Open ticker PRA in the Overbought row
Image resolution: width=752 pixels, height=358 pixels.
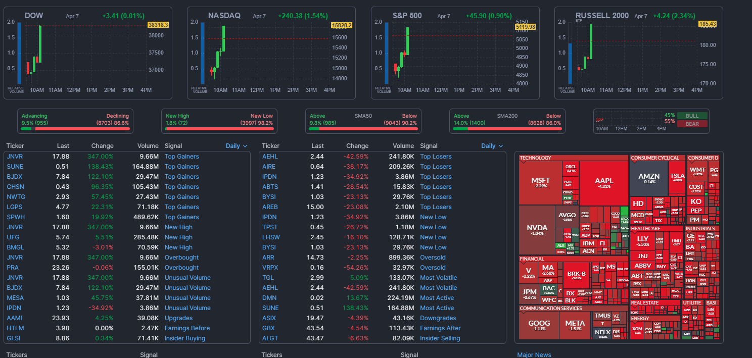[x=13, y=268]
